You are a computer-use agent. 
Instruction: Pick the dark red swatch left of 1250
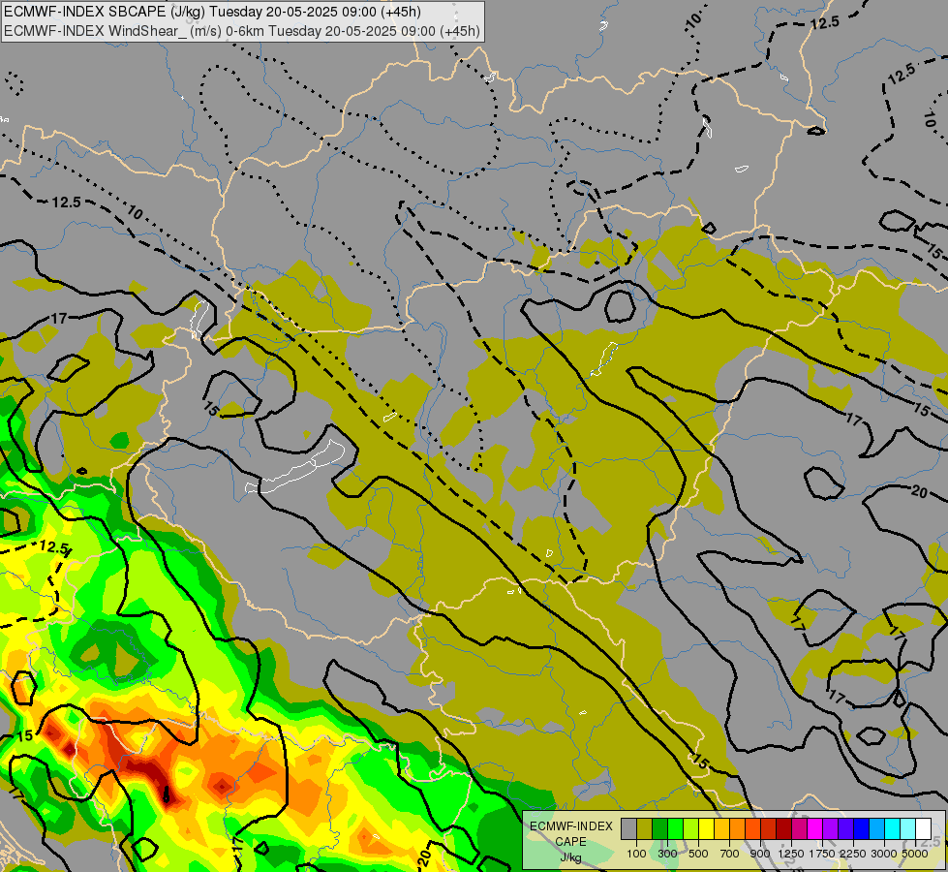[x=784, y=829]
